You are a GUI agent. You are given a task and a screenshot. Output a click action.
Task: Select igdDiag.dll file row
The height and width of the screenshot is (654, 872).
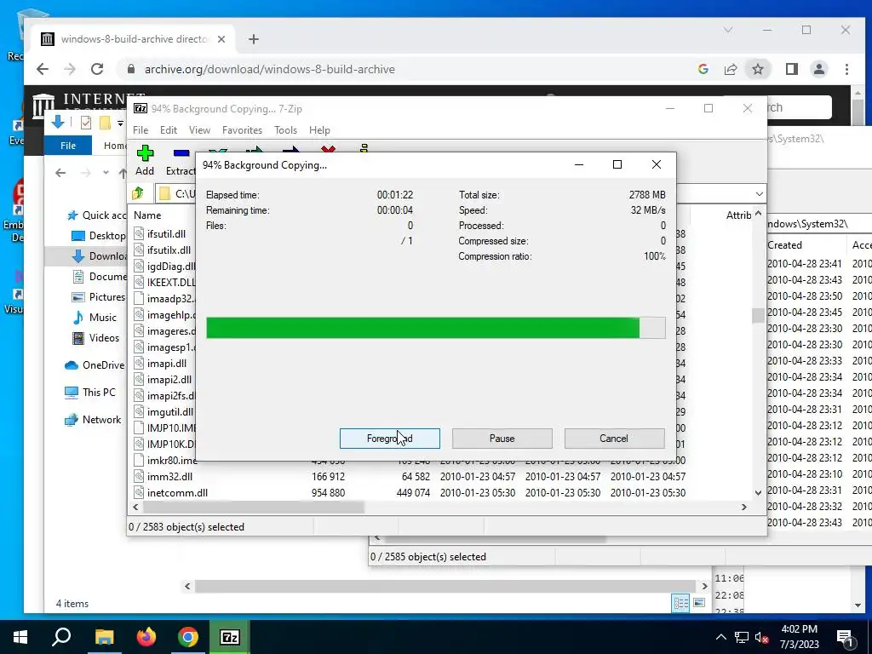click(x=164, y=267)
